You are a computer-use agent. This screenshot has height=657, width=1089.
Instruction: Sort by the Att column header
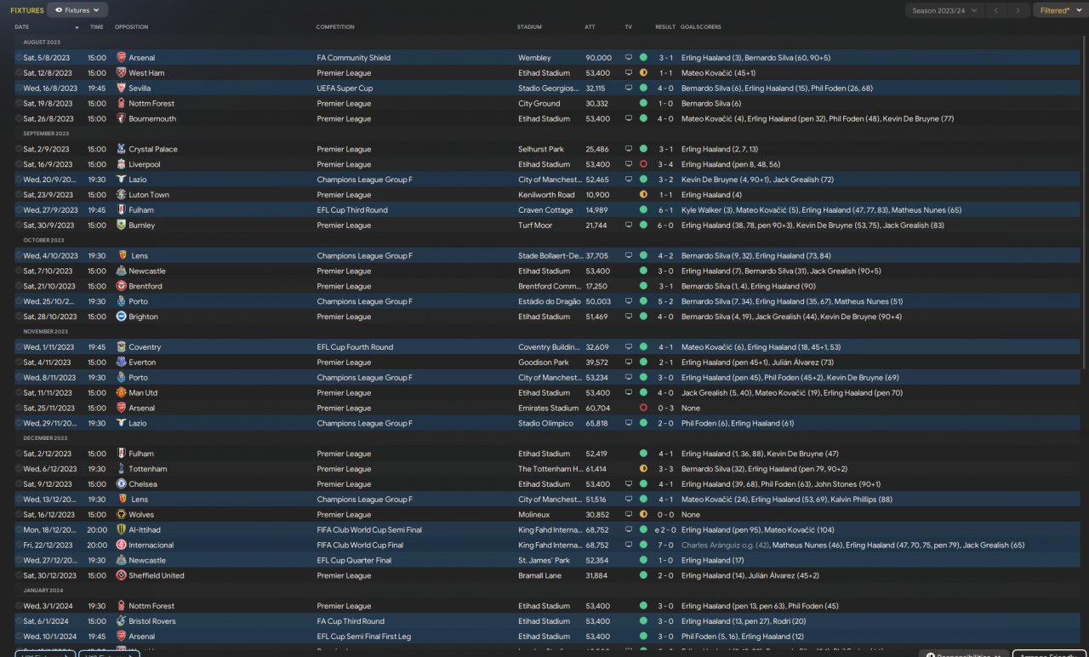pyautogui.click(x=590, y=27)
